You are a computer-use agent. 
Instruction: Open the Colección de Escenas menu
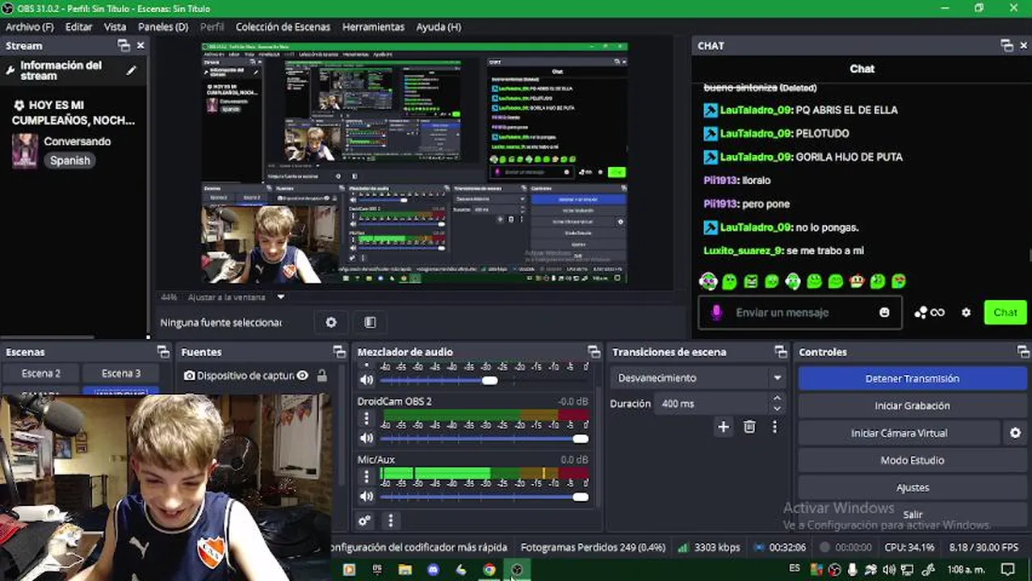(283, 27)
